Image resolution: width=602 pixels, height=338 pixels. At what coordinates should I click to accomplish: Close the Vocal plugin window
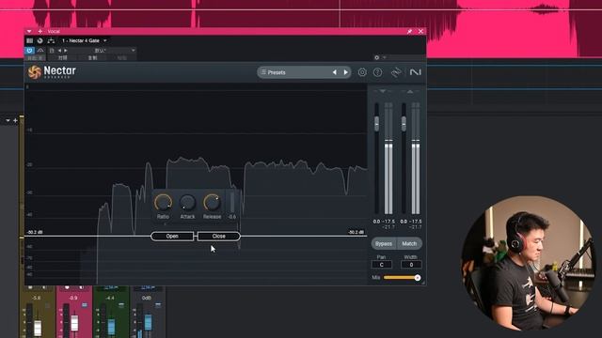(420, 31)
